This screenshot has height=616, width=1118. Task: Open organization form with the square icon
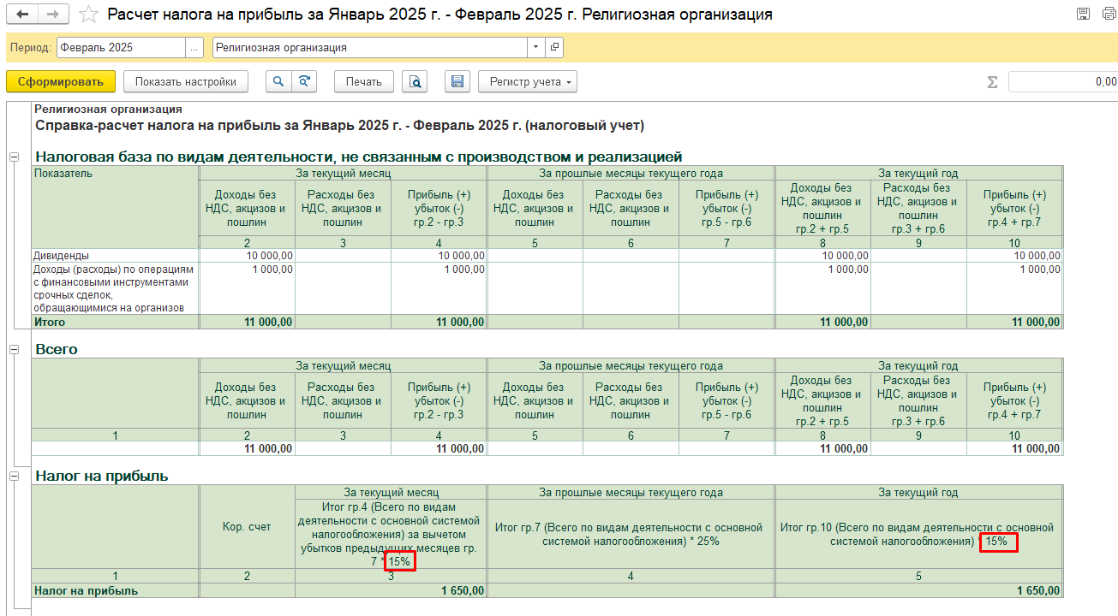pos(554,48)
